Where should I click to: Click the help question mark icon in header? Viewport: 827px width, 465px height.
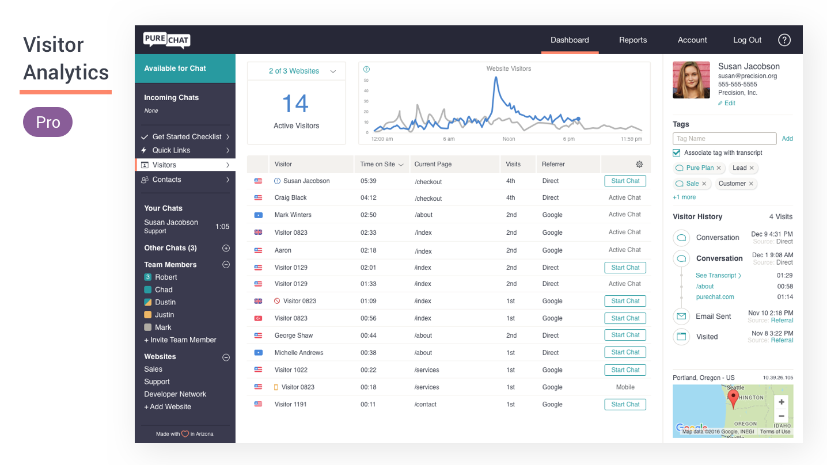(784, 40)
